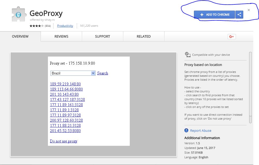
Task: Click the offered by vinay.rv text
Action: click(42, 20)
